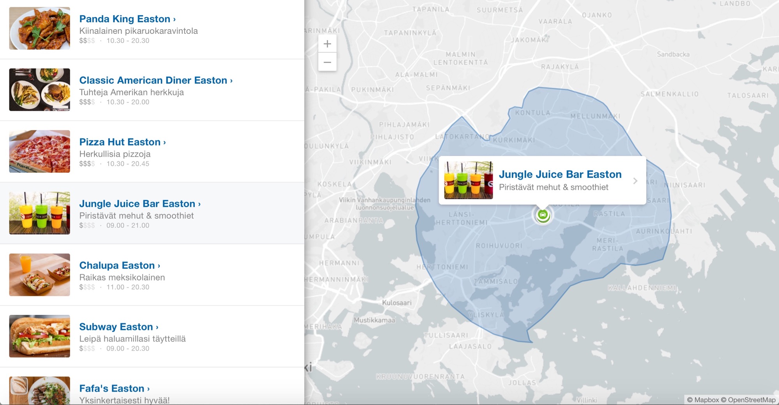Image resolution: width=779 pixels, height=405 pixels.
Task: Click 'Tuhteja Amerikan herkkuja' description
Action: click(x=131, y=92)
